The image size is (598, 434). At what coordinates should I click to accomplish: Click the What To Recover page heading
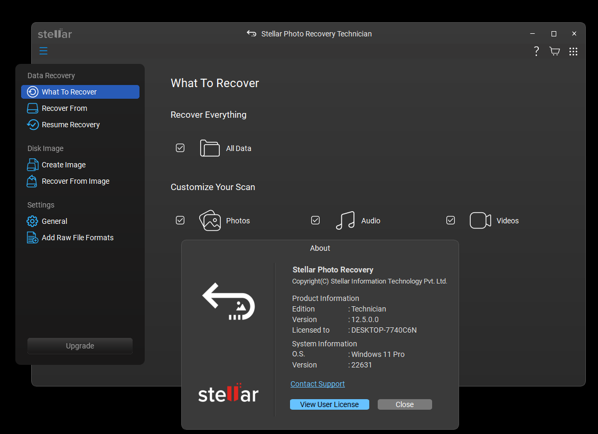[x=214, y=83]
